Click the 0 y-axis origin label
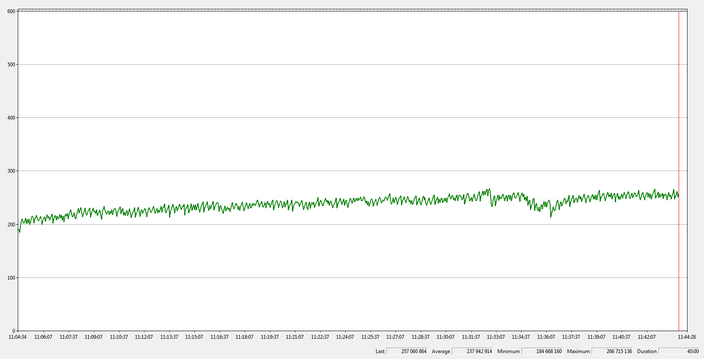704x359 pixels. [x=14, y=331]
